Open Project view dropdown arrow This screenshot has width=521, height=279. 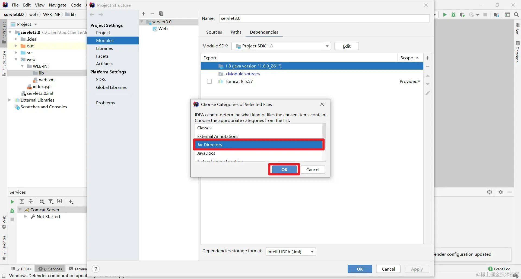point(36,24)
